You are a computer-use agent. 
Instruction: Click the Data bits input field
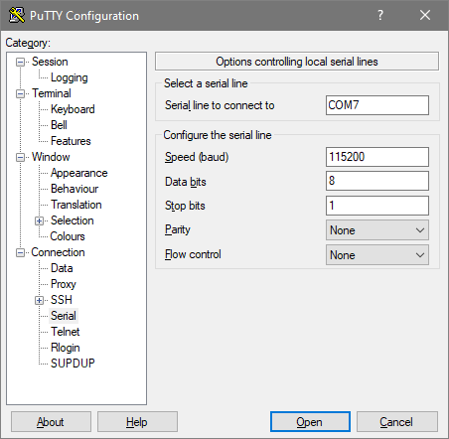coord(377,181)
